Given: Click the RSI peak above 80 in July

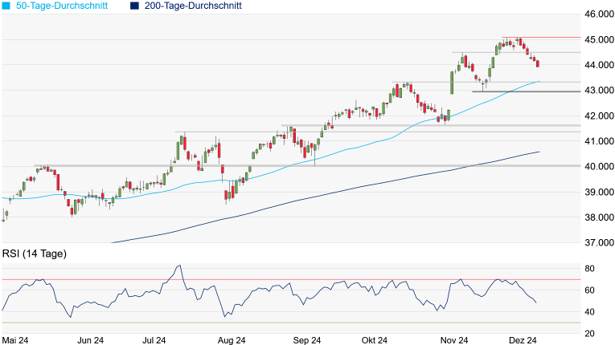Looking at the screenshot, I should pos(178,266).
